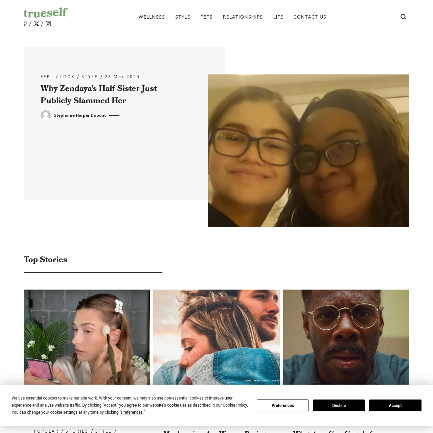The image size is (433, 433).
Task: Click the Zendaya featured article photo
Action: pyautogui.click(x=309, y=151)
